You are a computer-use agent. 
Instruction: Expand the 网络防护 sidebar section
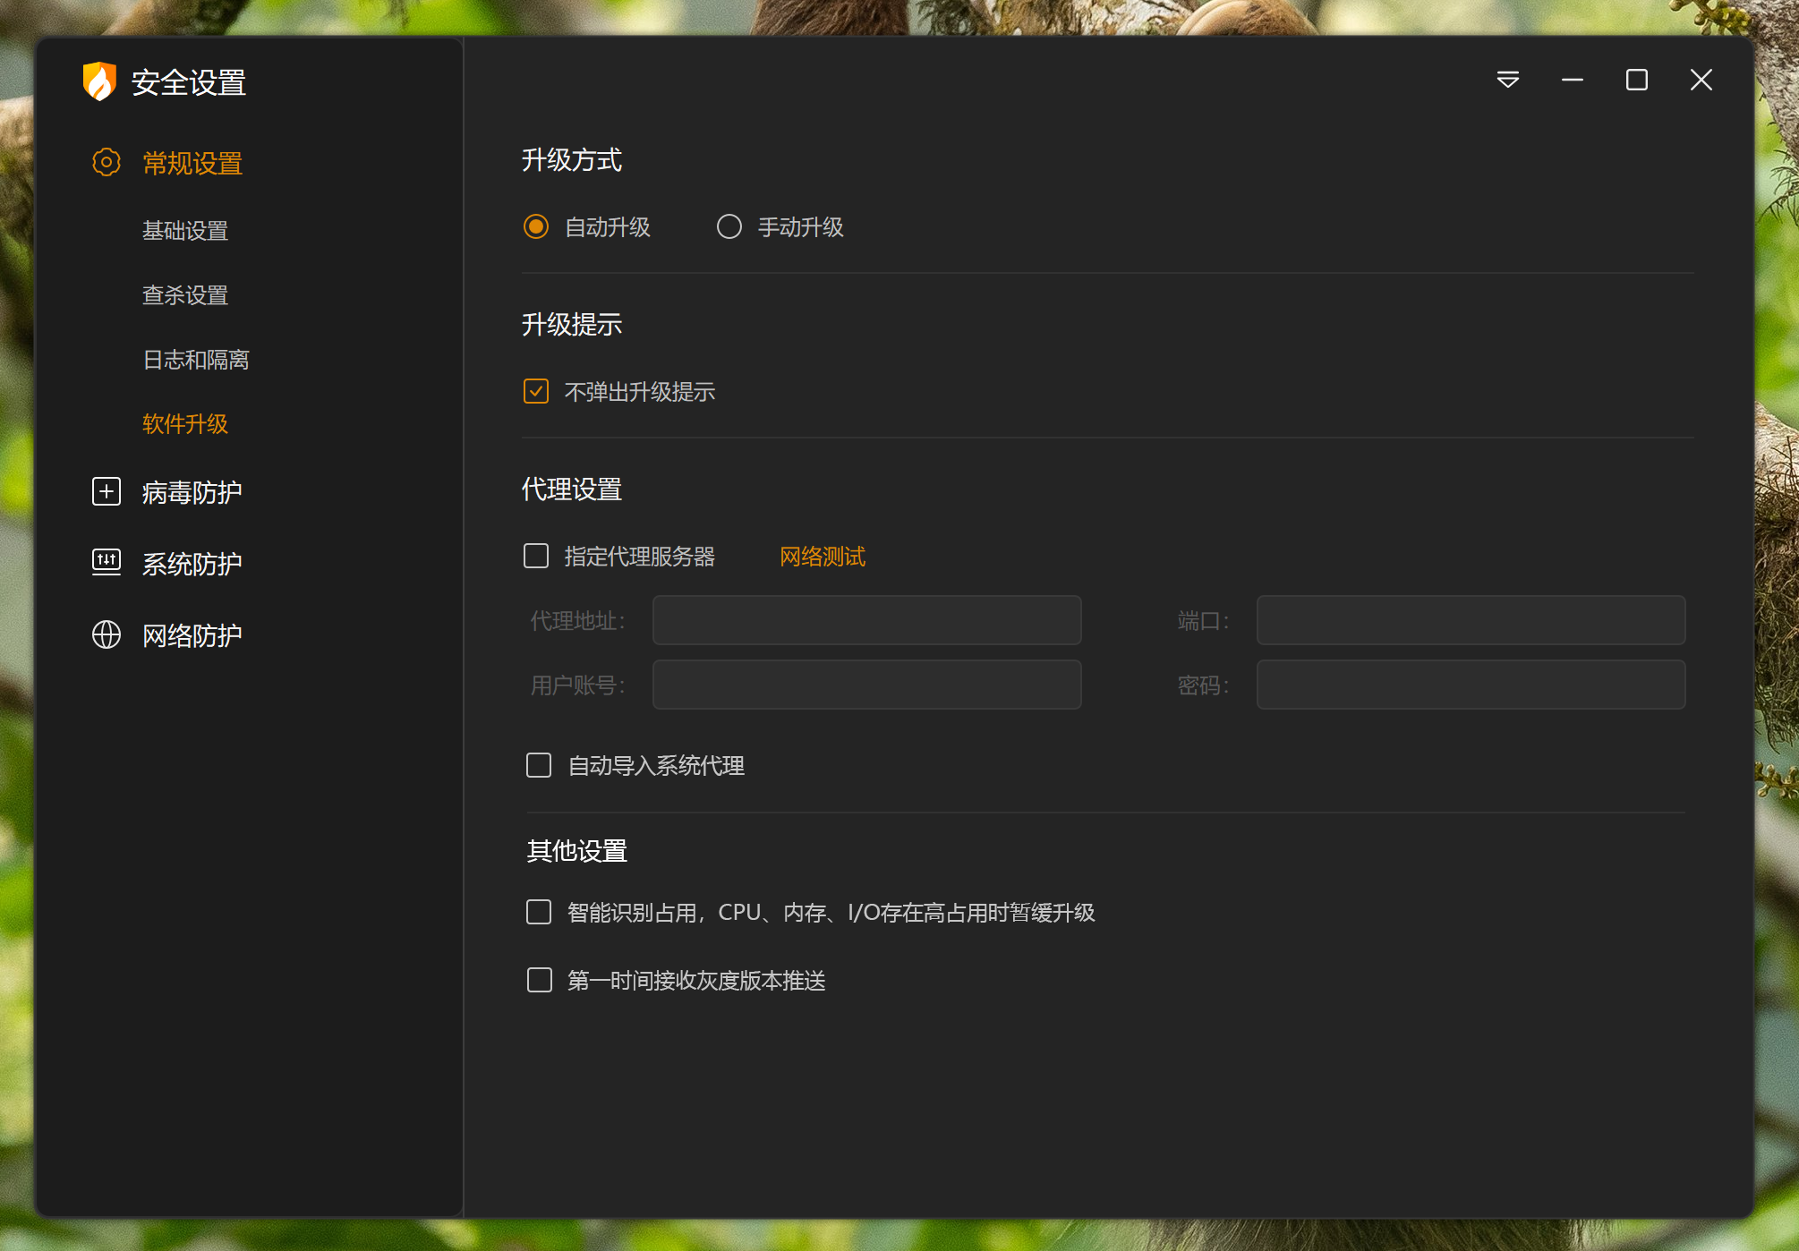coord(192,635)
